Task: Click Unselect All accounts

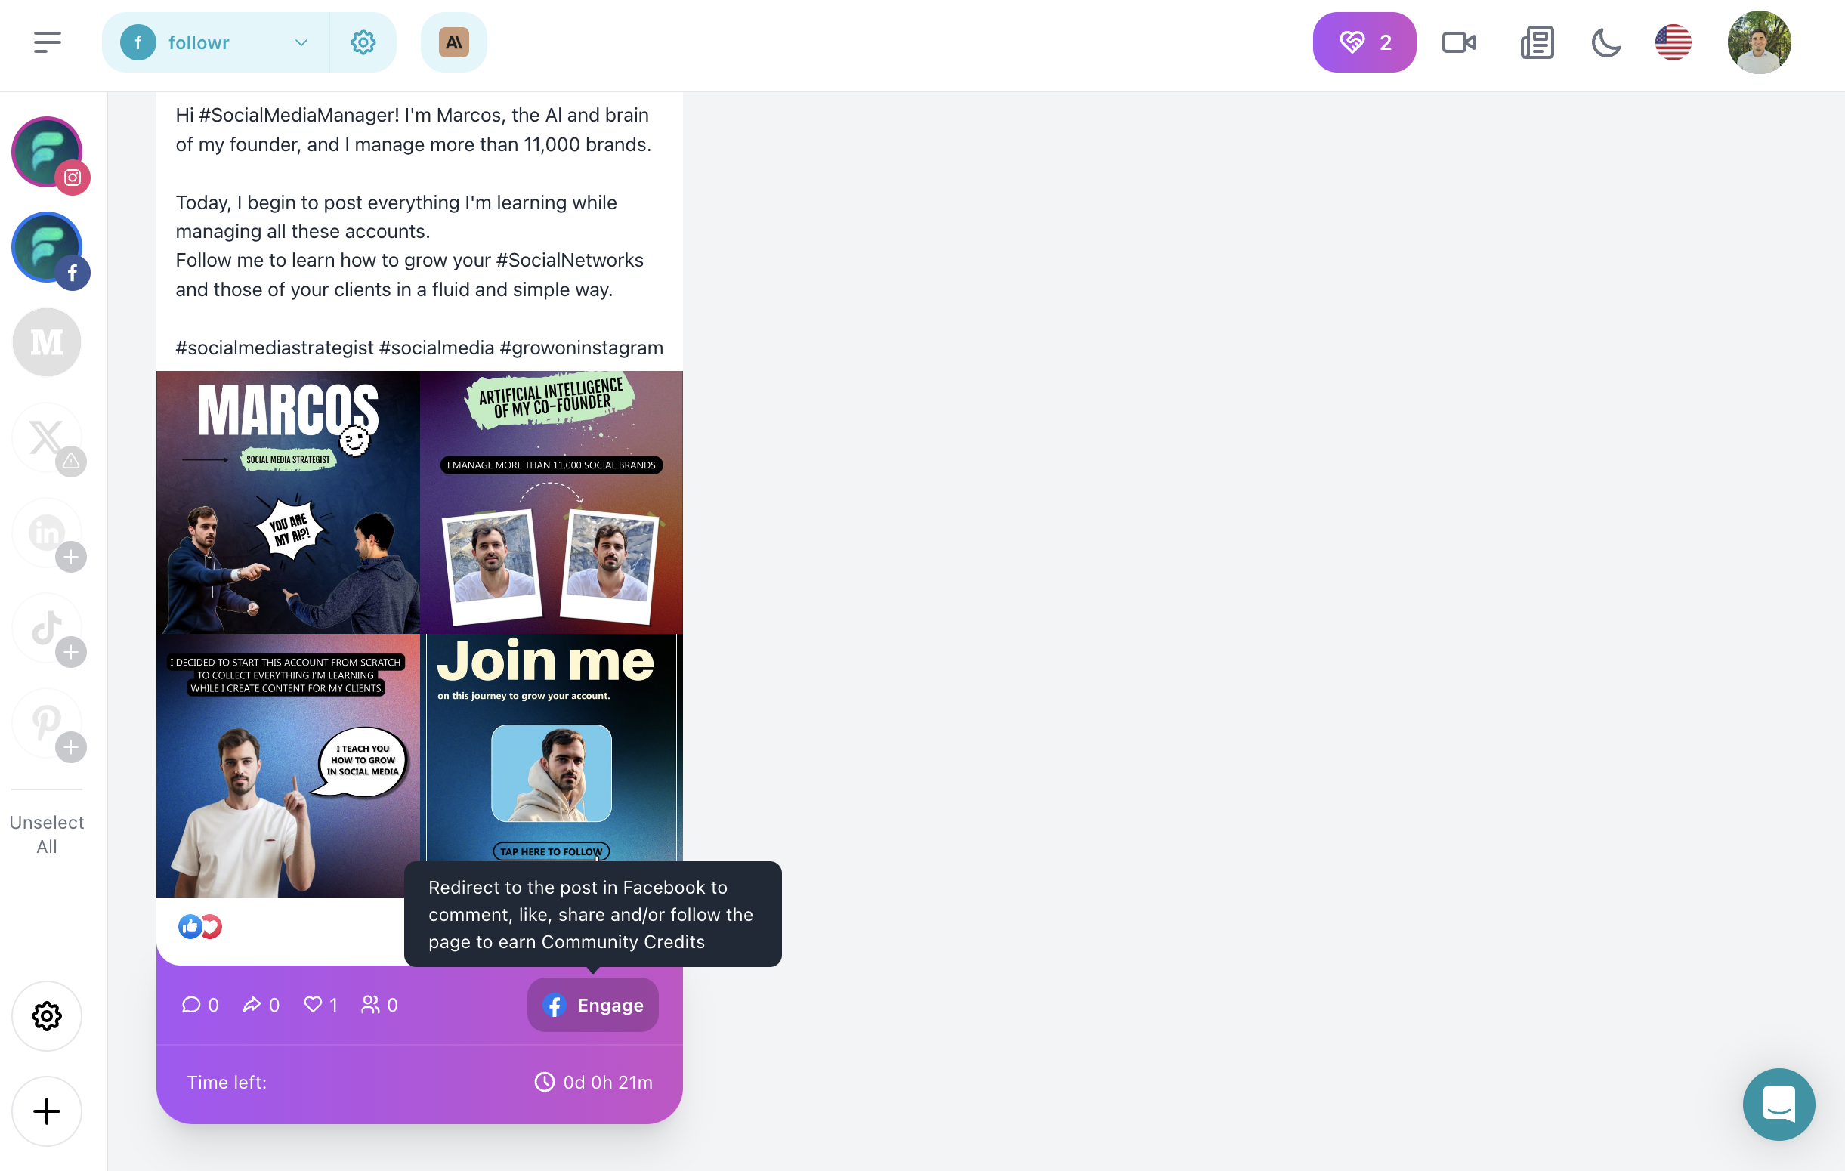Action: [47, 834]
